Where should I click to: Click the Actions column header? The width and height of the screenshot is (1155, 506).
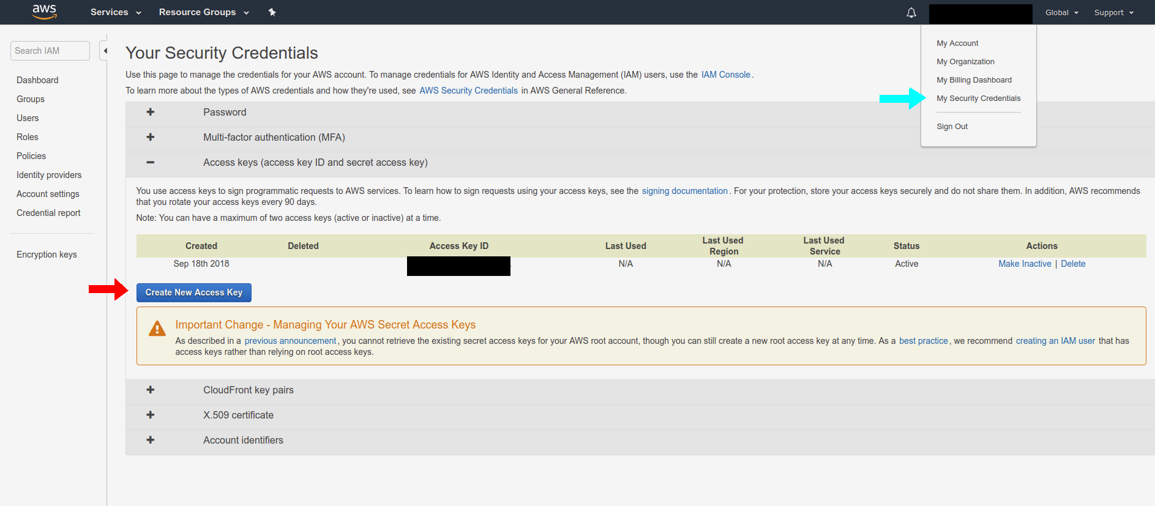(x=1042, y=246)
